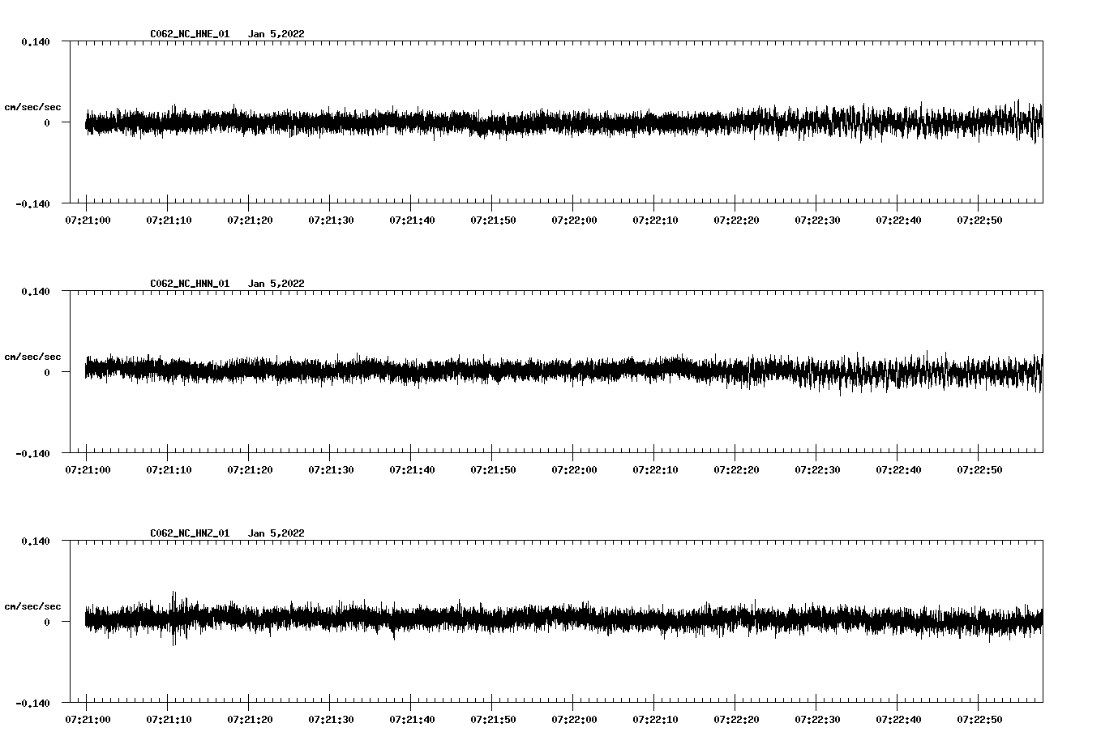The height and width of the screenshot is (749, 1101).
Task: Select 07:21:40 time label on HNE plot
Action: click(x=412, y=220)
